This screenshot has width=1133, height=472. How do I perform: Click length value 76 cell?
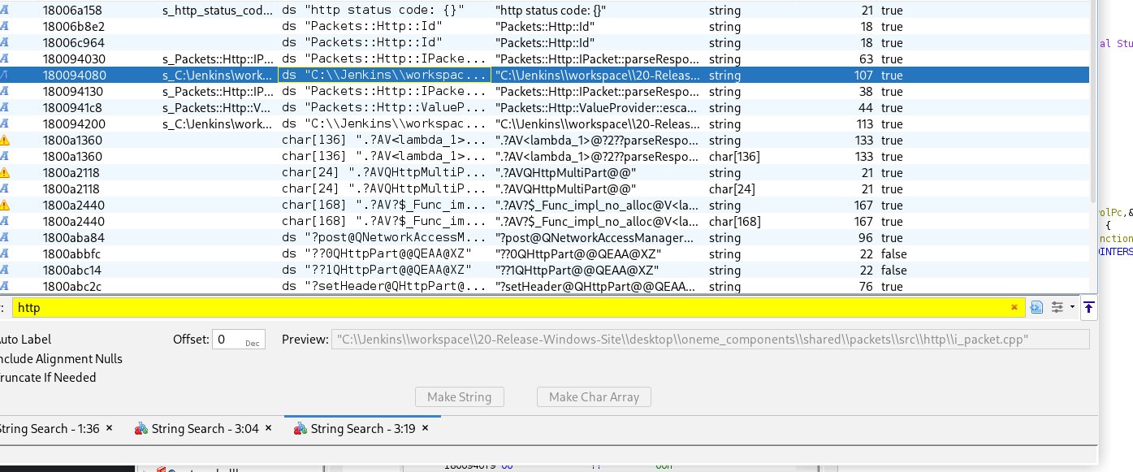click(x=867, y=287)
